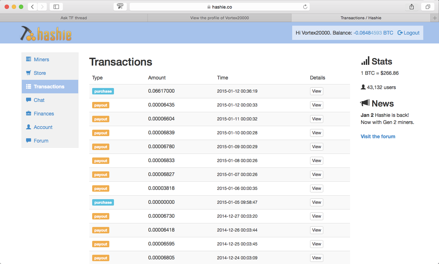View the 2015-01-10 payout details
The image size is (439, 264).
coord(316,133)
